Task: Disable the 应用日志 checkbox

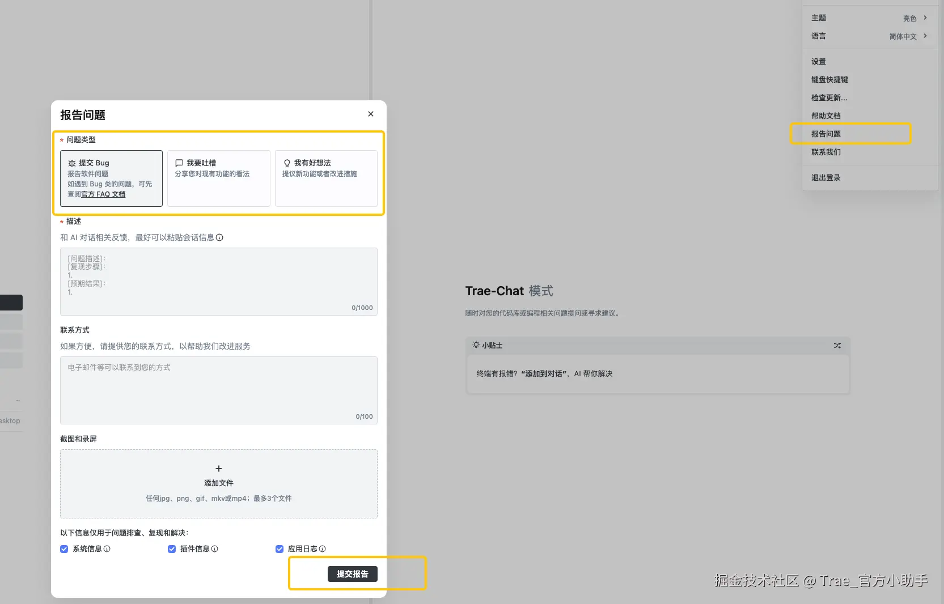Action: [x=280, y=549]
